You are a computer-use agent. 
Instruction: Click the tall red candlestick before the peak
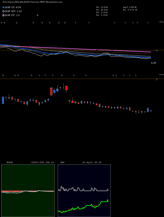tap(51, 91)
